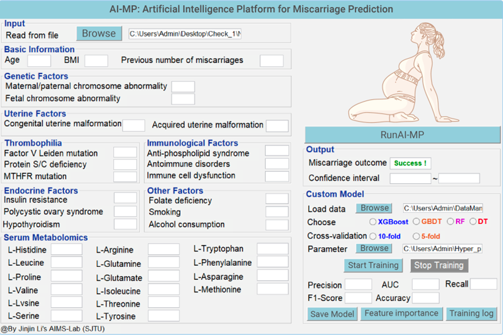The height and width of the screenshot is (335, 503).
Task: Pick the DT model radio button
Action: pos(473,222)
